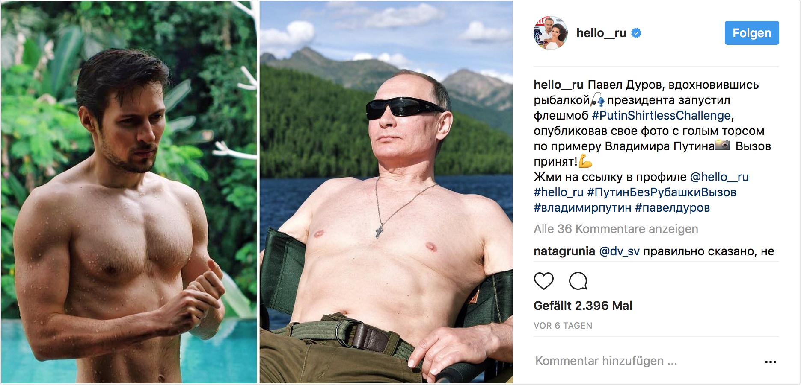
Task: Expand Alle 36 Kommentare anzeigen
Action: coord(616,229)
